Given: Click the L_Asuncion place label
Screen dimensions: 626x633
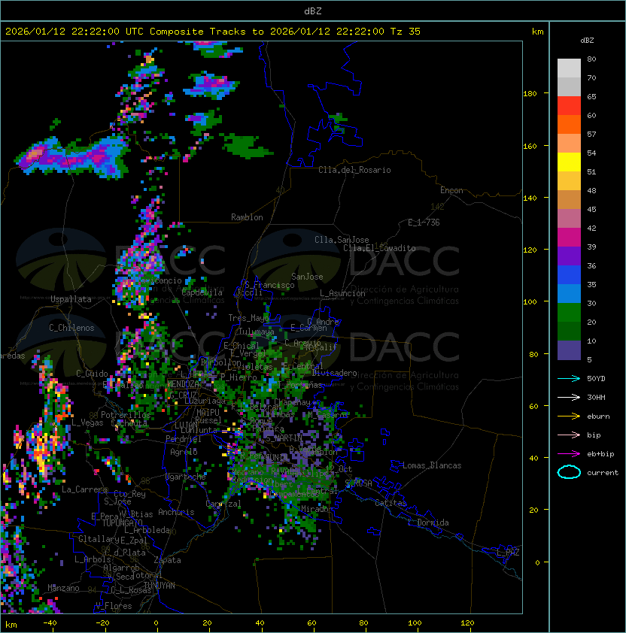Looking at the screenshot, I should [342, 293].
